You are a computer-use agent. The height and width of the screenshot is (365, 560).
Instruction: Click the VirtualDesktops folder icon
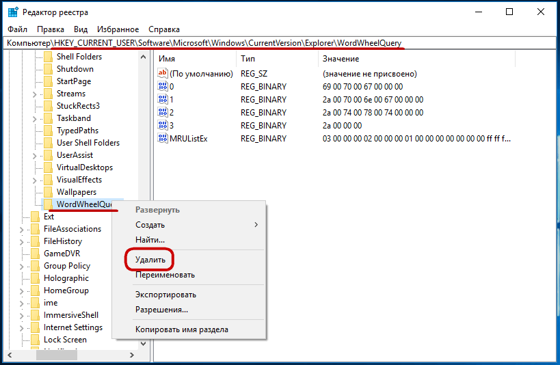pos(48,167)
